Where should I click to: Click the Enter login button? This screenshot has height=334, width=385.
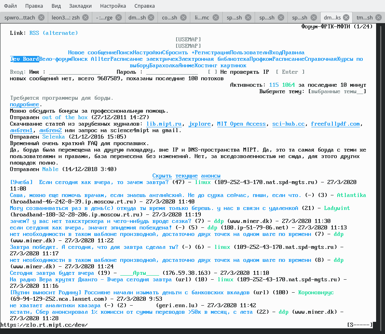[290, 72]
